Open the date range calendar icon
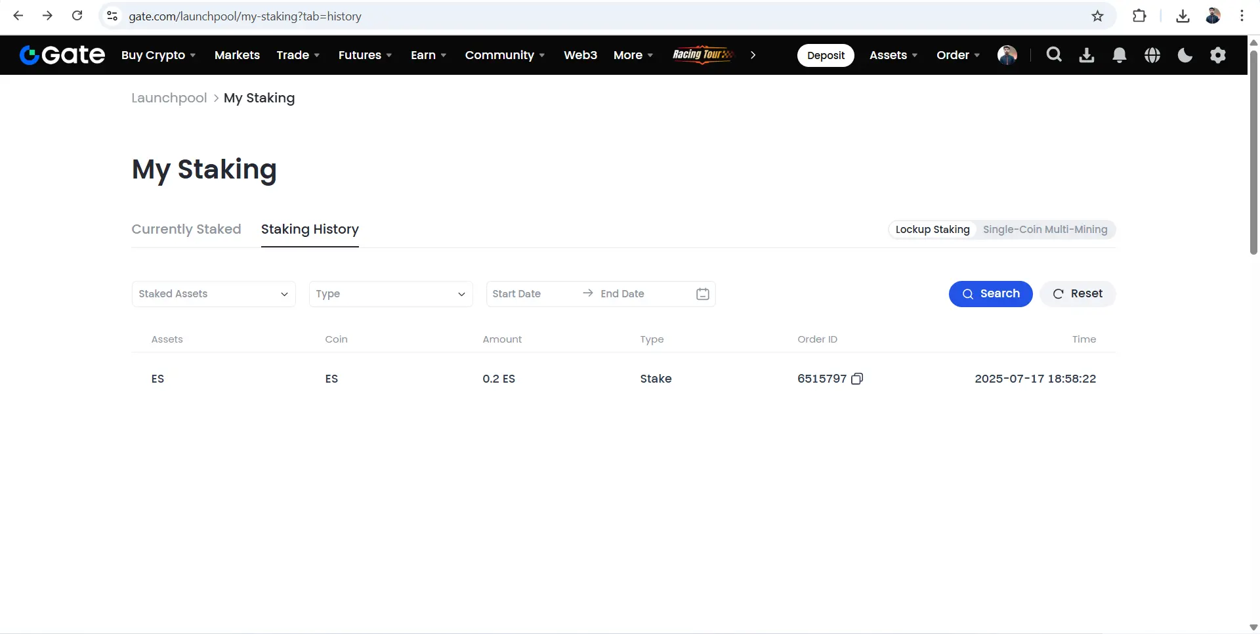Screen dimensions: 1260x634 (703, 294)
